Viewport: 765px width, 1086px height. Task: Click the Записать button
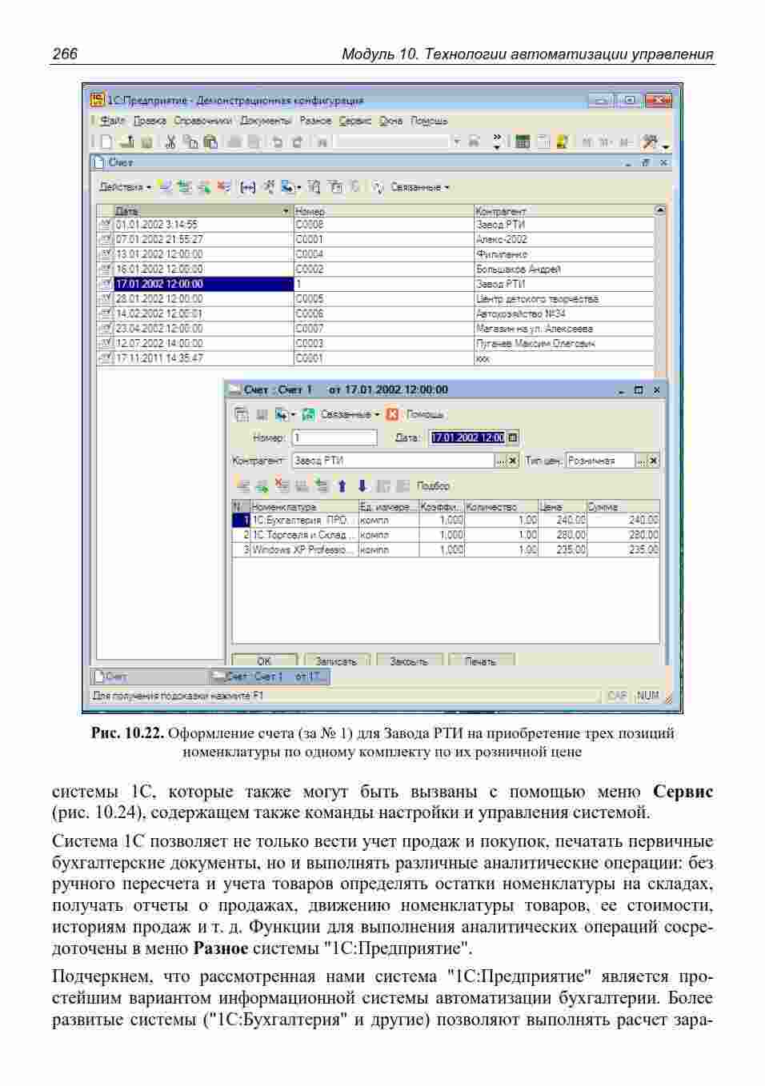click(336, 661)
